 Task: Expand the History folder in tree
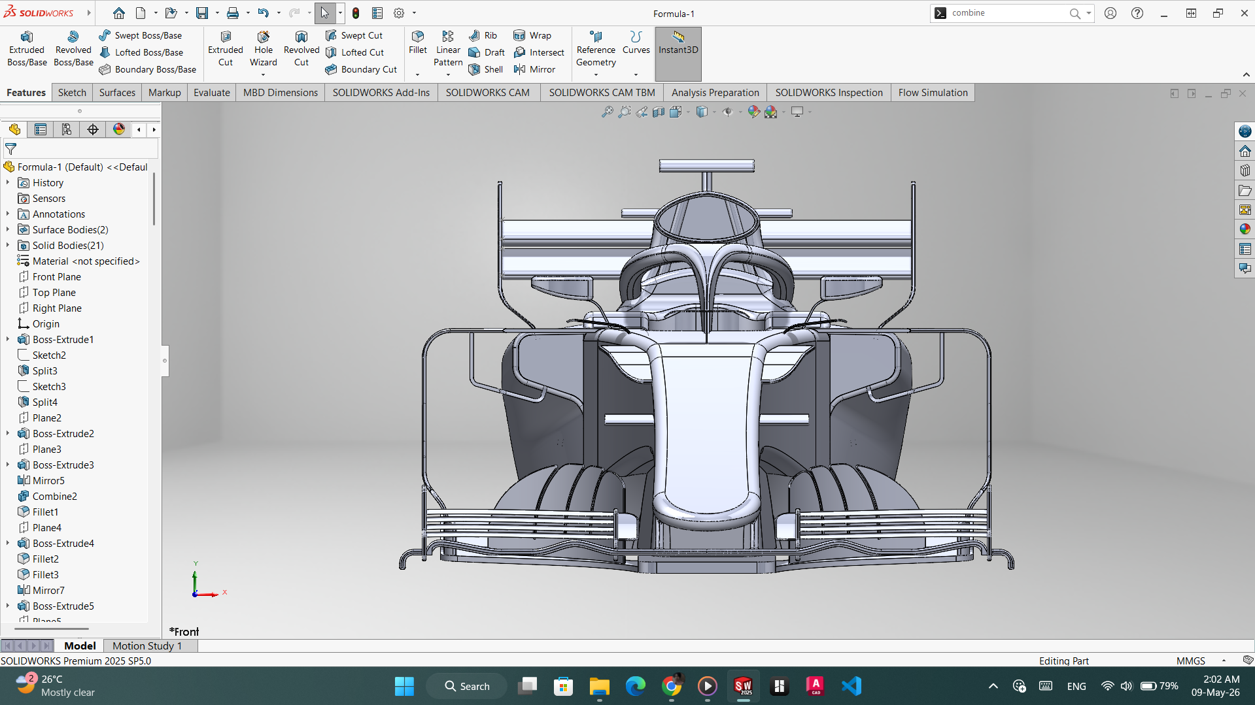[x=8, y=182]
